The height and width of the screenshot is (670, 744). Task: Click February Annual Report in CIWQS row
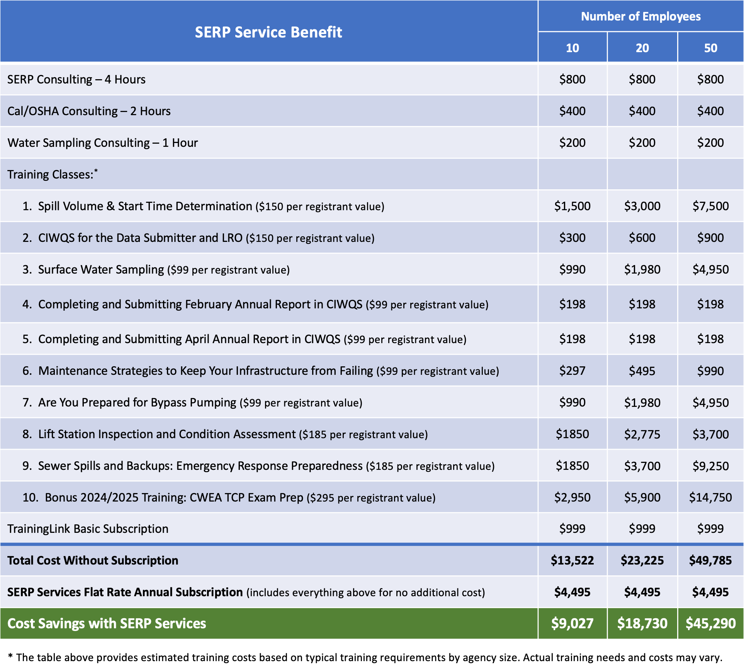[x=200, y=304]
